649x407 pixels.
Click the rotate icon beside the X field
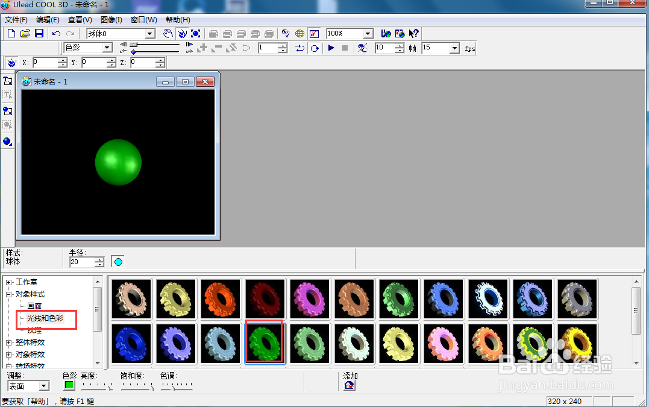11,63
